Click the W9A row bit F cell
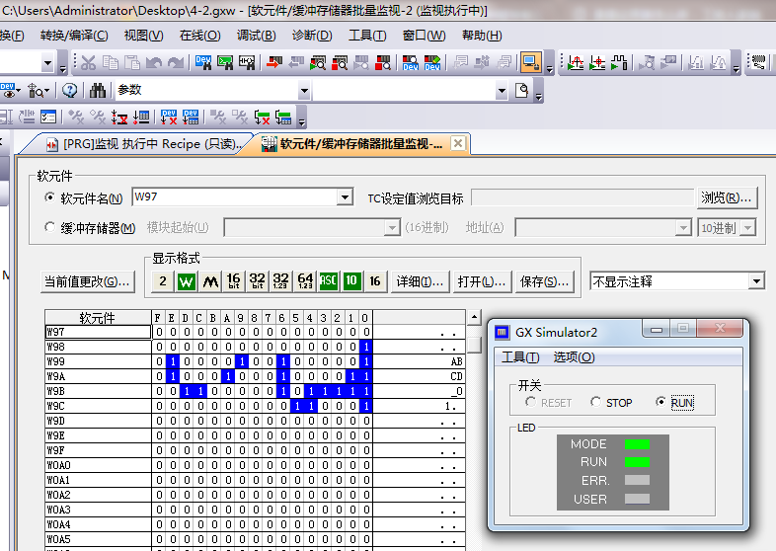776x551 pixels. pos(158,376)
